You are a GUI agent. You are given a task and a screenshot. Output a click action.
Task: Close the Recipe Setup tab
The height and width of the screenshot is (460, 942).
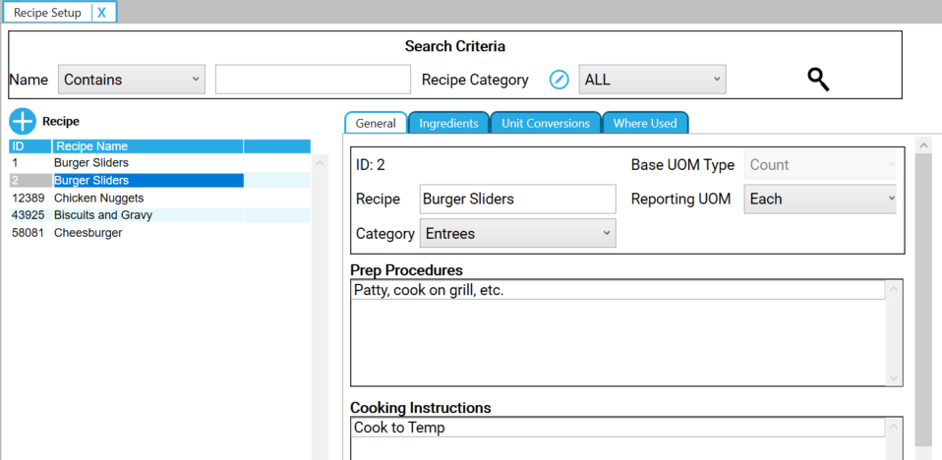pos(101,13)
